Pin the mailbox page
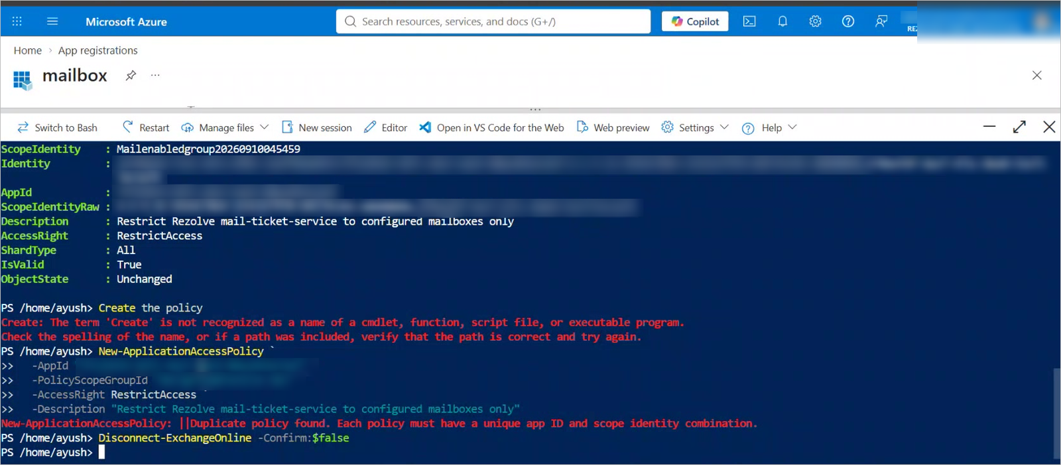 click(x=131, y=76)
